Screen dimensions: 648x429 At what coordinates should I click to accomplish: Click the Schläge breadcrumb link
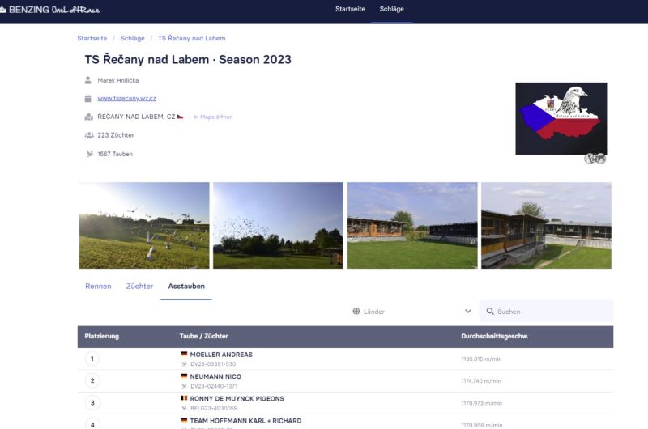(x=133, y=38)
